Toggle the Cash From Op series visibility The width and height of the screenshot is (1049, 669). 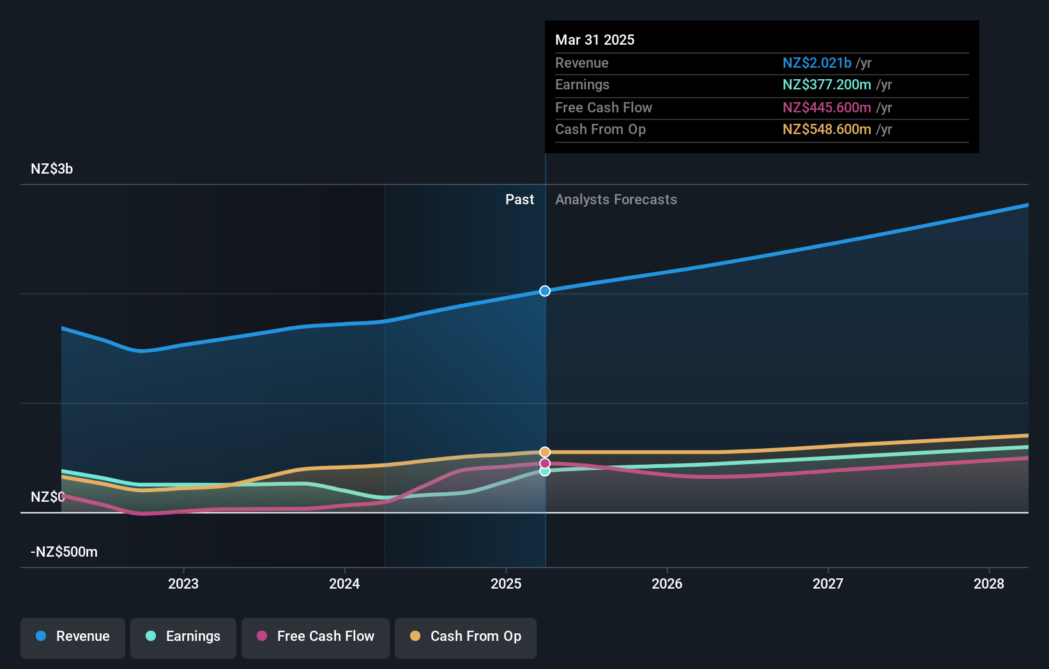tap(465, 638)
